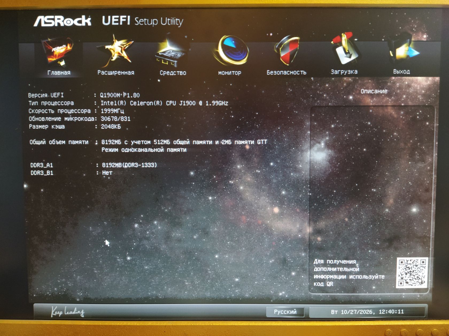
Task: Click the QR code instruction text
Action: 349,273
